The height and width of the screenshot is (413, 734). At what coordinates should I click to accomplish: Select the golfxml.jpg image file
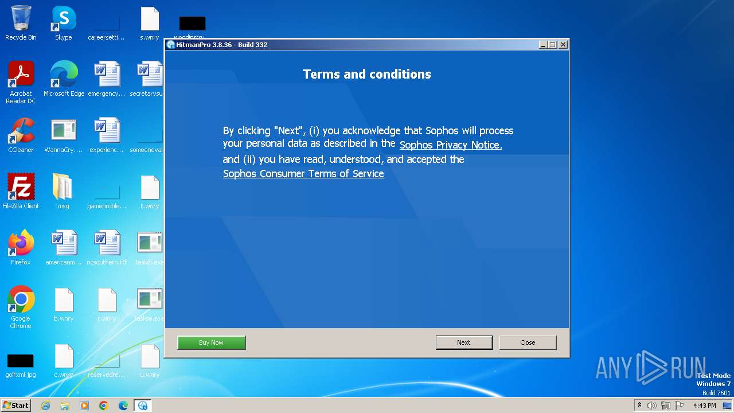(x=21, y=365)
